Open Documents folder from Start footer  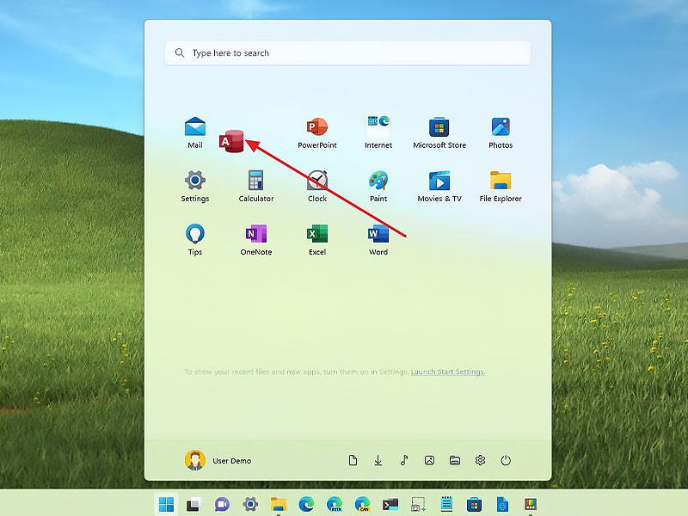[353, 460]
